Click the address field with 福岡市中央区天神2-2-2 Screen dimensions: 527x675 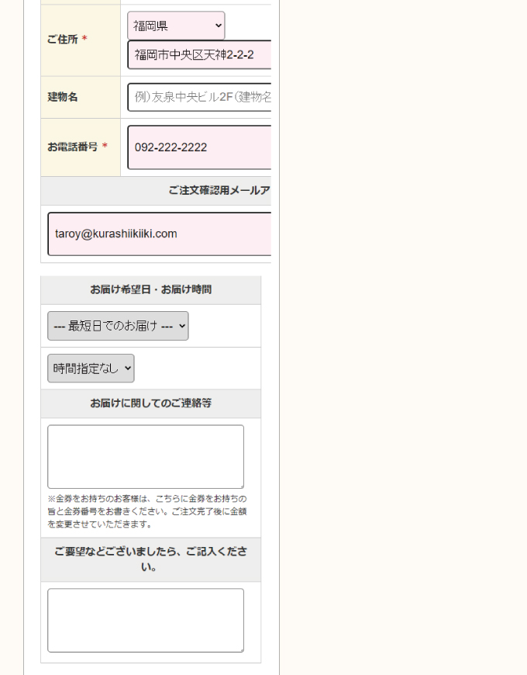tap(199, 54)
